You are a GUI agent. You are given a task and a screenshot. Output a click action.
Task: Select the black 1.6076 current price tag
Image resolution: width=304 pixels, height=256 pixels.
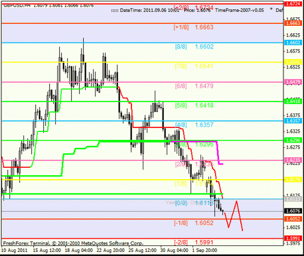(293, 211)
